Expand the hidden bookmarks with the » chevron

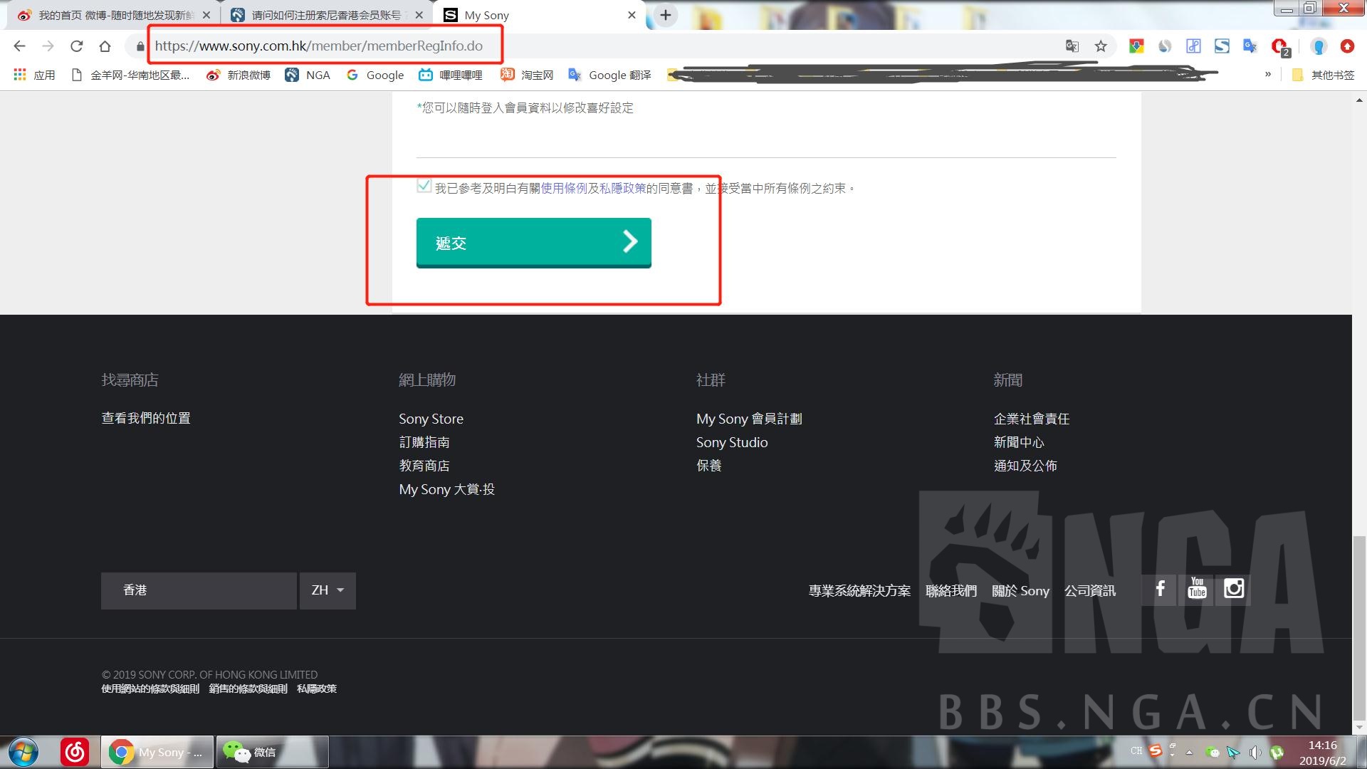(x=1268, y=74)
